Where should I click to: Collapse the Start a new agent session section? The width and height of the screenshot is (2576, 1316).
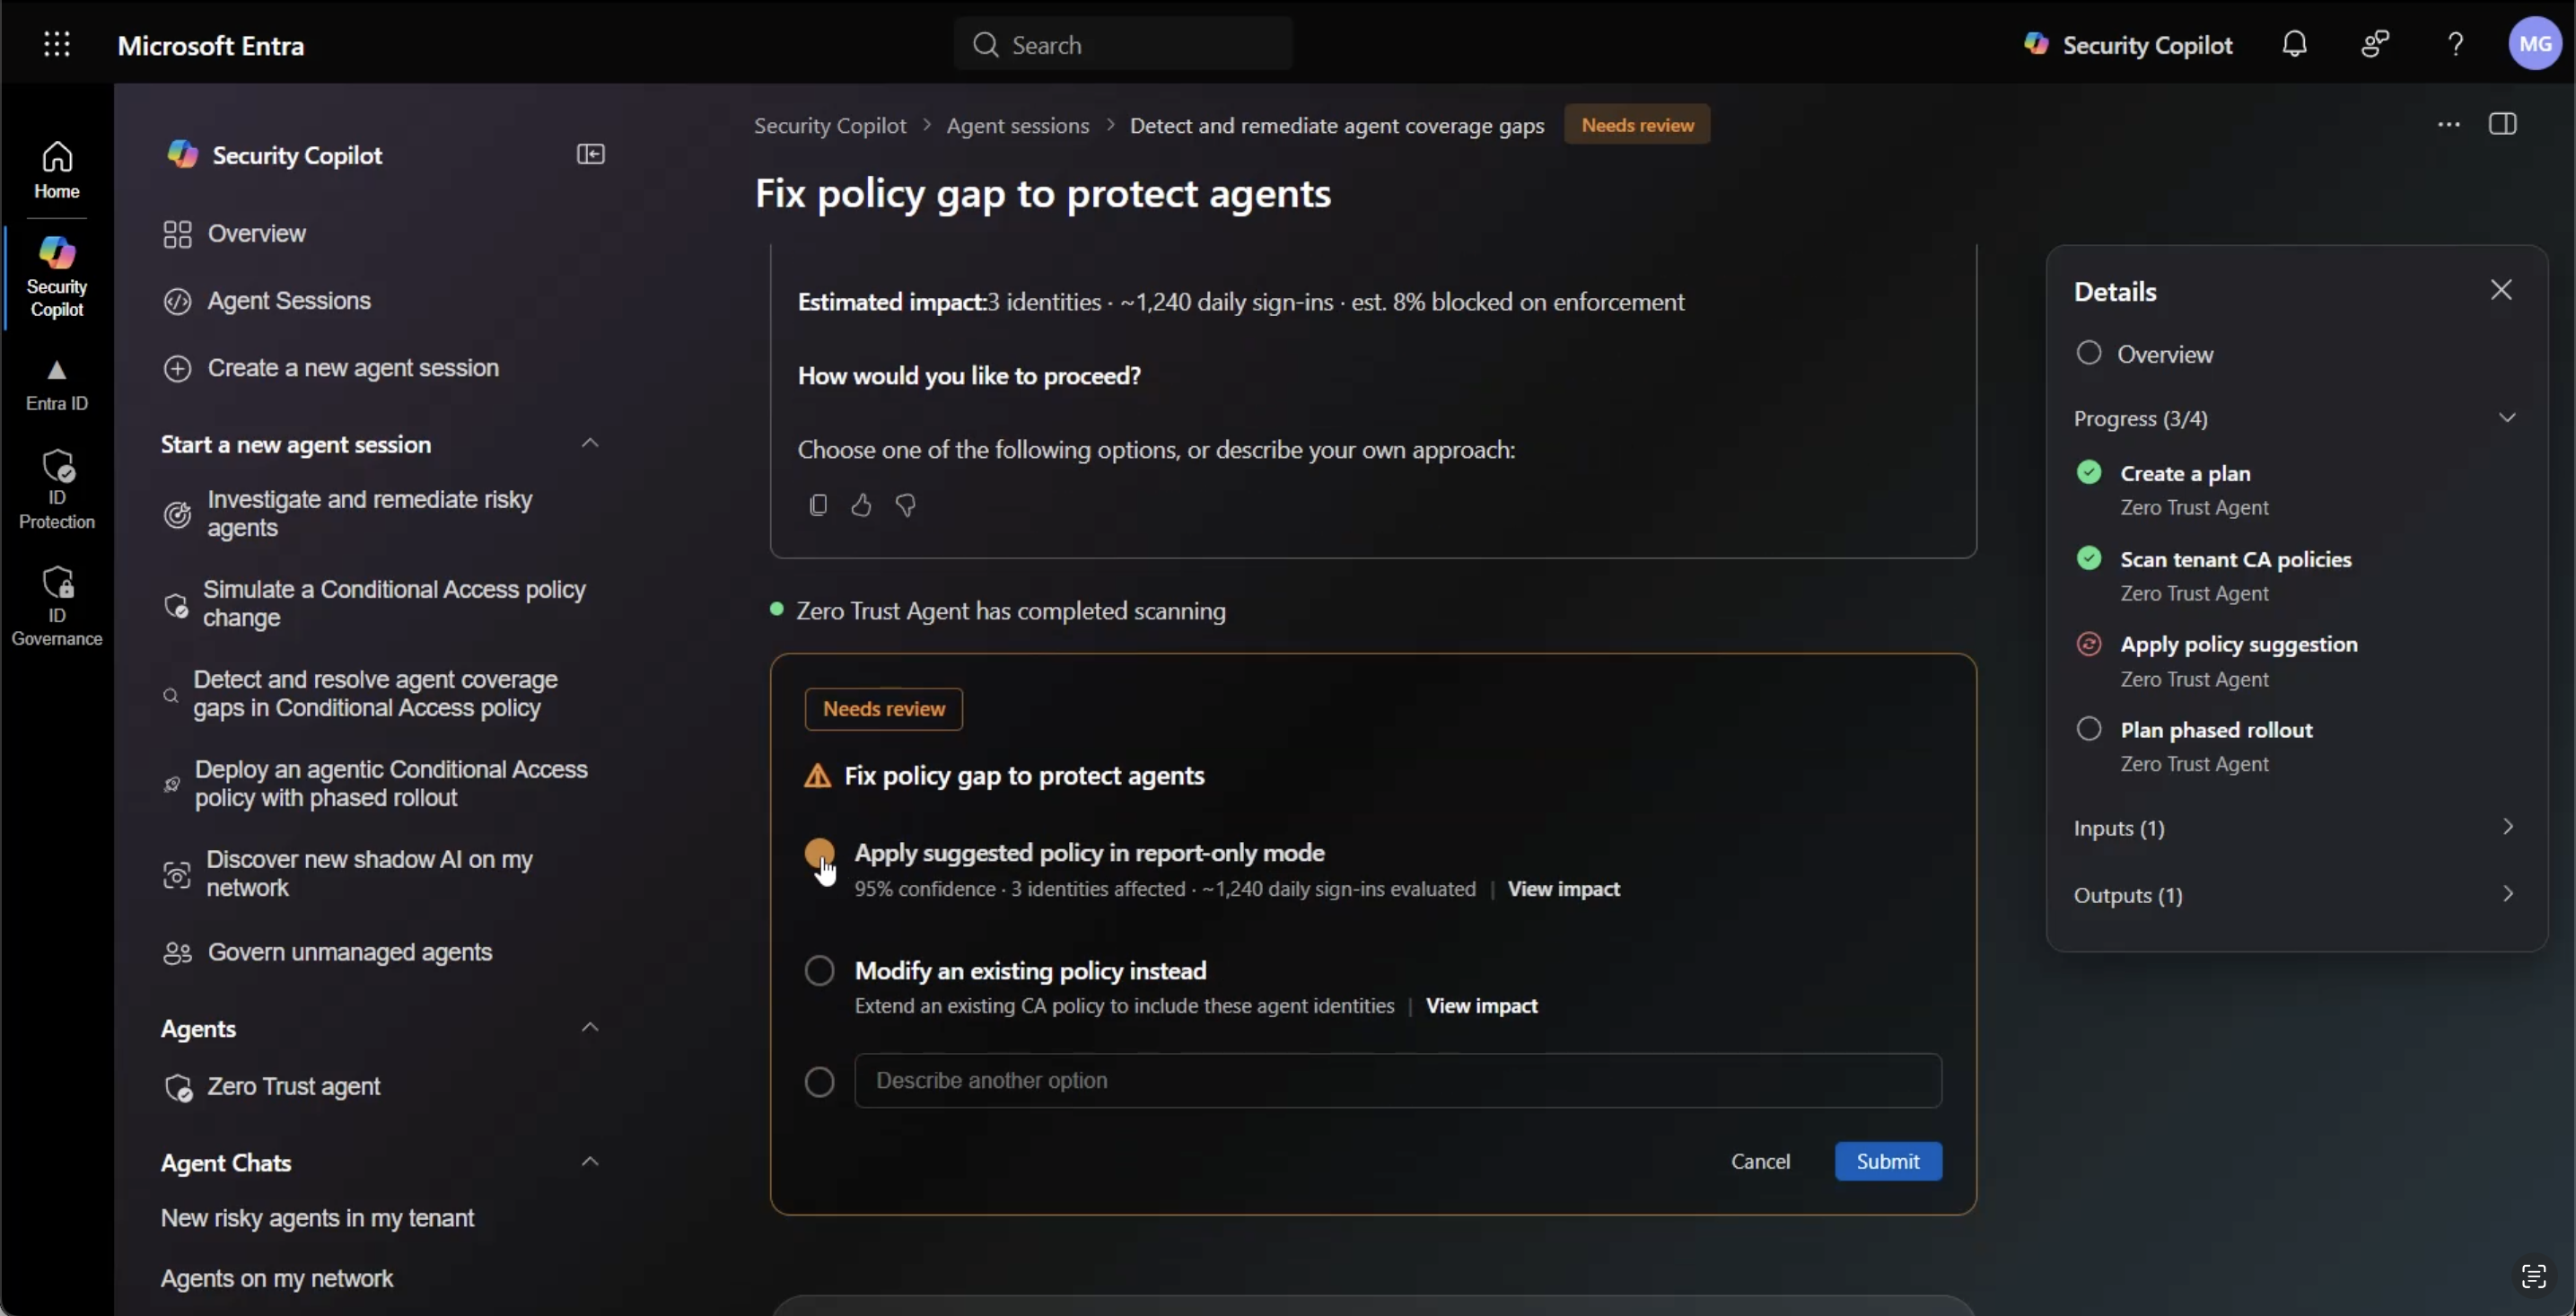coord(590,443)
